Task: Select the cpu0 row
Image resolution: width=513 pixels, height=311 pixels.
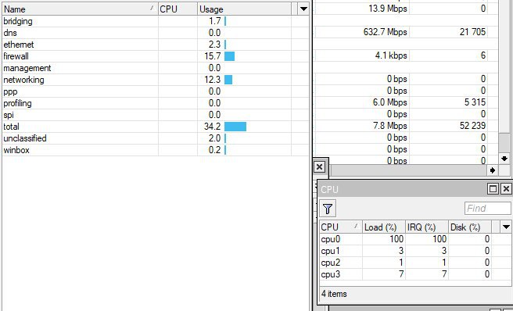Action: coord(415,239)
